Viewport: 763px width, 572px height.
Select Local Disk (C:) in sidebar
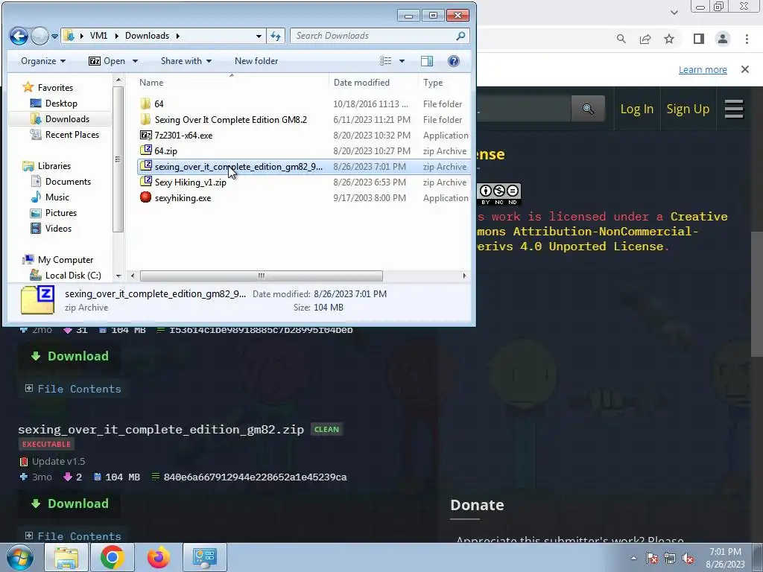[73, 276]
